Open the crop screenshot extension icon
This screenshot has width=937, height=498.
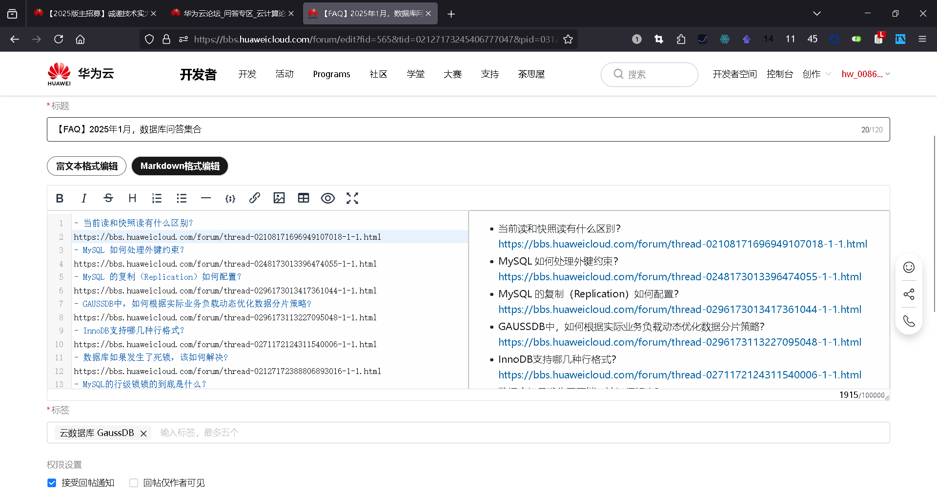659,39
